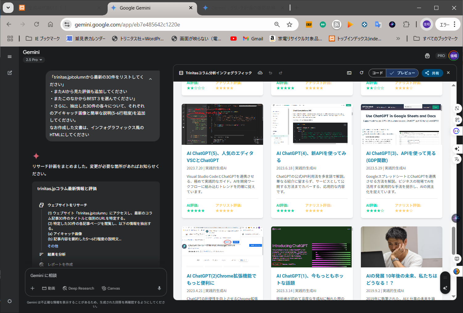Refresh the canvas preview

tap(362, 73)
